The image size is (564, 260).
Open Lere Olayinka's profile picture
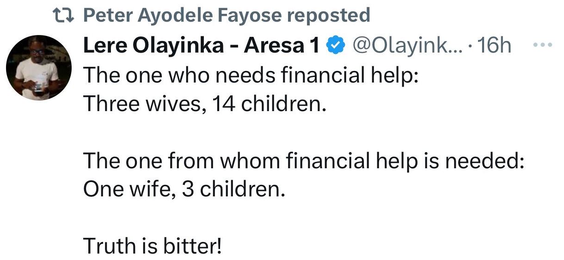39,68
